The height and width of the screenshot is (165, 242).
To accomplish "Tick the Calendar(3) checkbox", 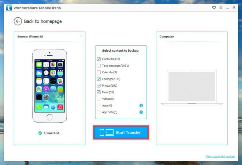I will [x=99, y=72].
